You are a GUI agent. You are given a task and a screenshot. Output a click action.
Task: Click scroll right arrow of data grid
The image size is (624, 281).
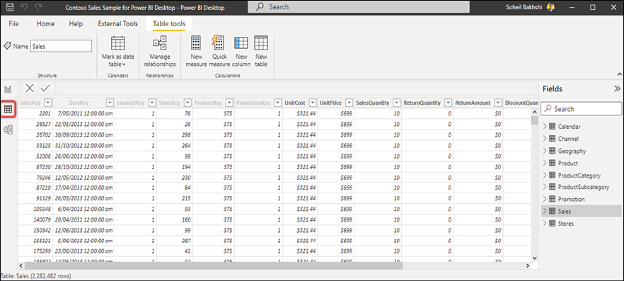click(x=528, y=265)
